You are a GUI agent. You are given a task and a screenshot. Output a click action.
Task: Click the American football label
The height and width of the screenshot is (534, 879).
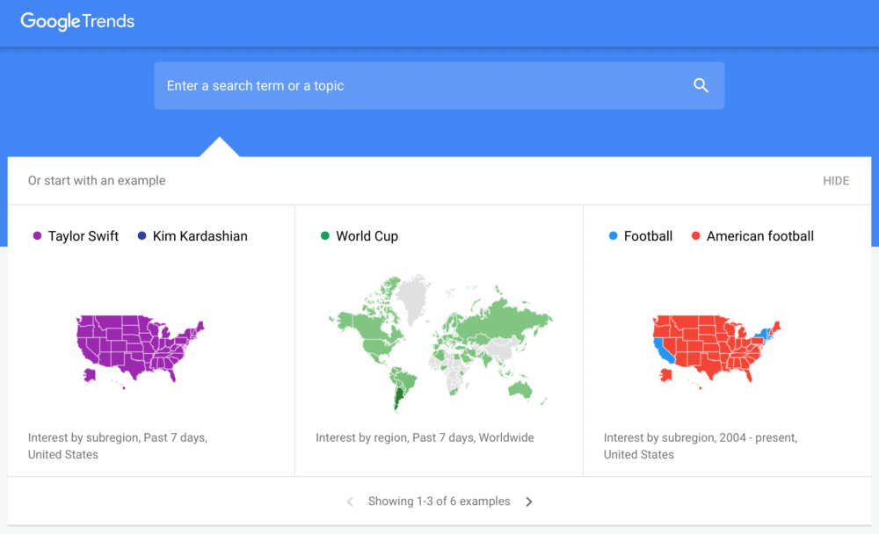pyautogui.click(x=760, y=235)
